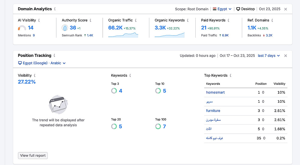The height and width of the screenshot is (165, 300).
Task: Click info icon next to Organic Traffic
Action: click(136, 20)
